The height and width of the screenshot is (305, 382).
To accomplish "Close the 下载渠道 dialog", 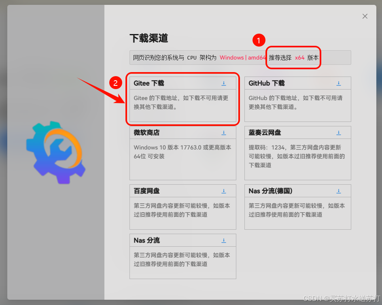I will click(365, 16).
